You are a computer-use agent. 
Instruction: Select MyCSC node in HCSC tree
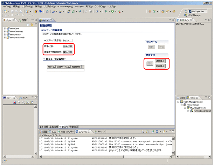coord(200,111)
